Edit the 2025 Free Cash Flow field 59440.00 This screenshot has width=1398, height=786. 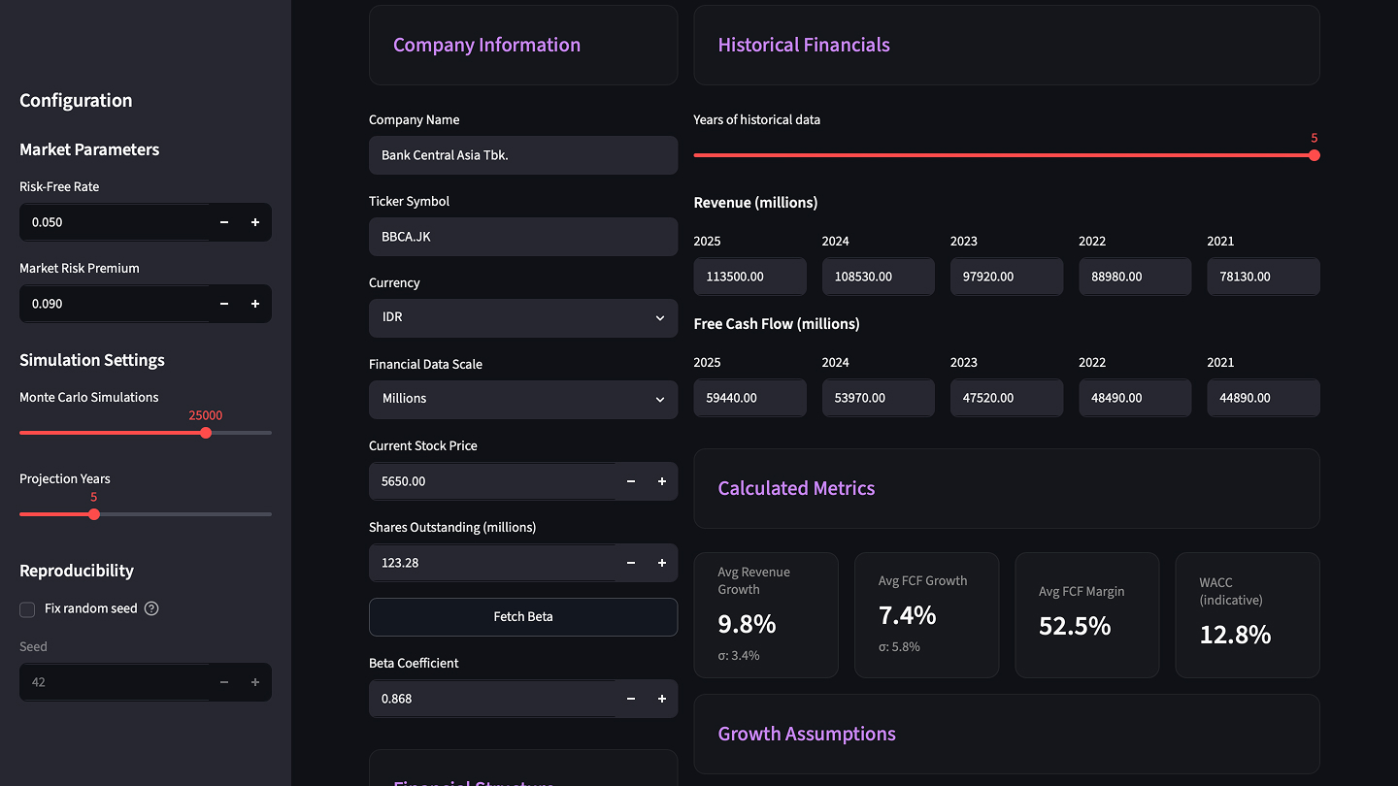pos(750,398)
